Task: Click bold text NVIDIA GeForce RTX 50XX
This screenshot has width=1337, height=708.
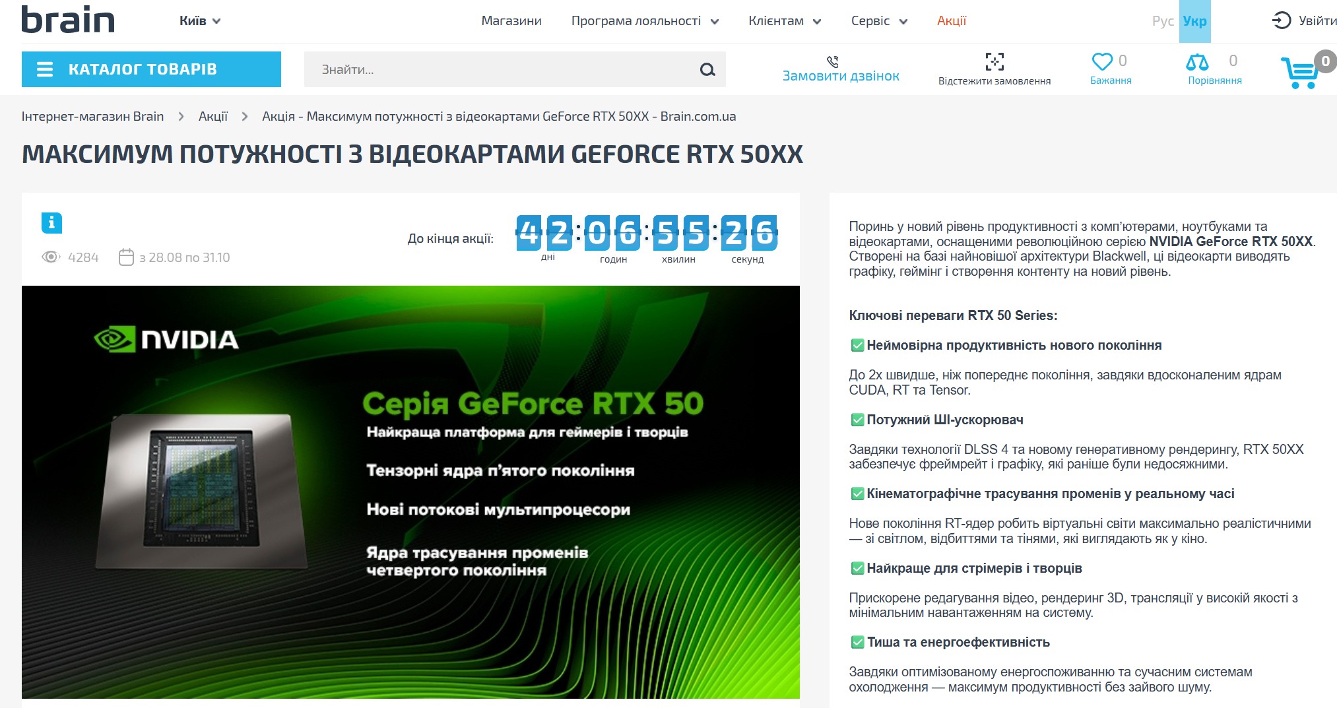Action: coord(1231,241)
